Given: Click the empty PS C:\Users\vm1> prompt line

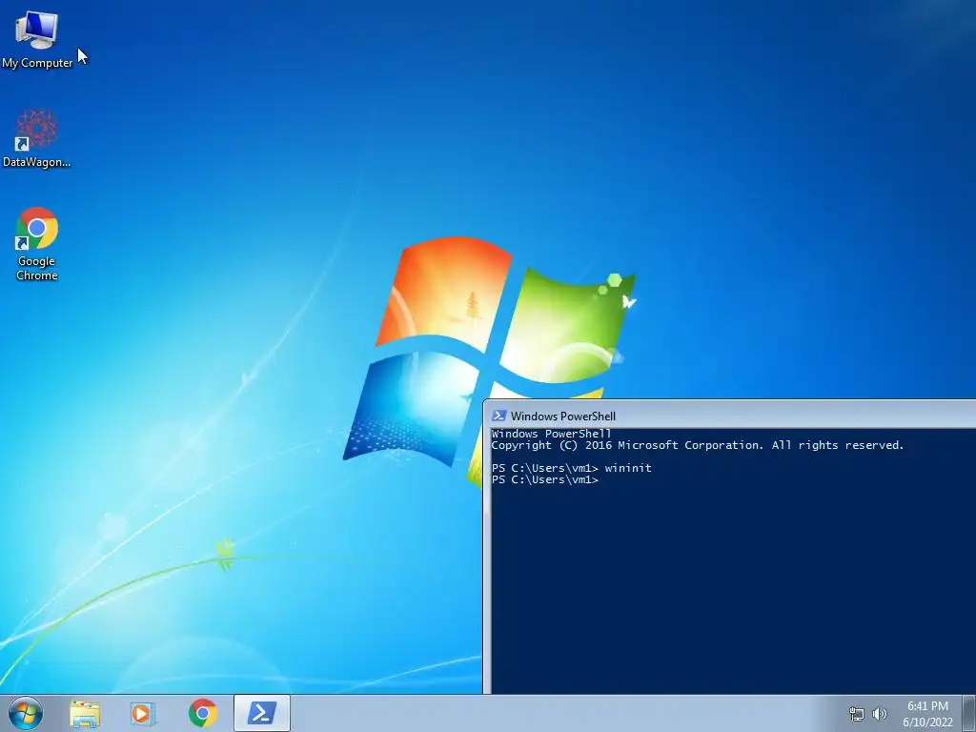Looking at the screenshot, I should tap(544, 480).
